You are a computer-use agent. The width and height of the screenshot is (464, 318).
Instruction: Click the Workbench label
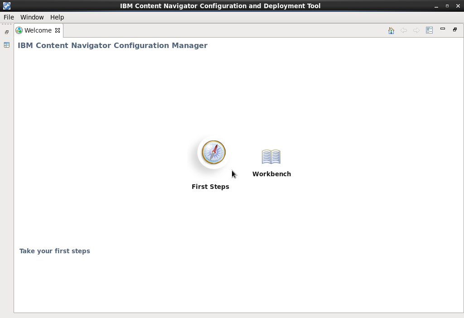pyautogui.click(x=271, y=173)
